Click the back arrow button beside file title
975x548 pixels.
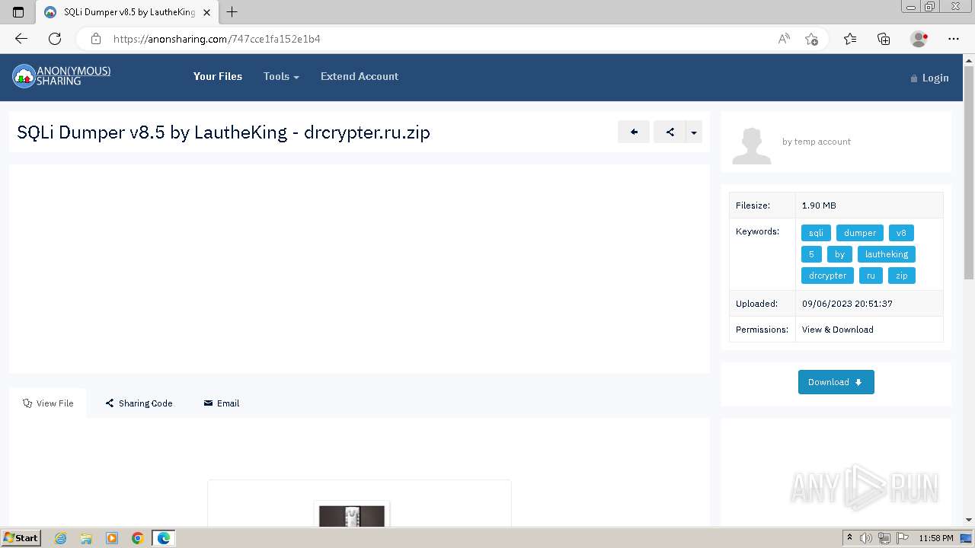634,132
